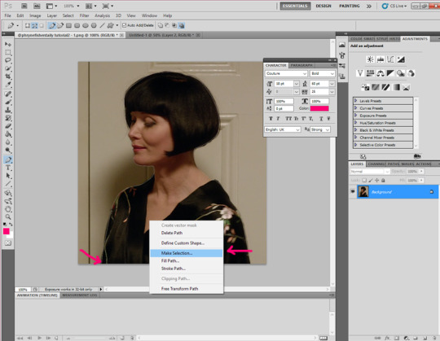Click the Opacity value in Layers panel
The width and height of the screenshot is (440, 341).
tap(412, 171)
